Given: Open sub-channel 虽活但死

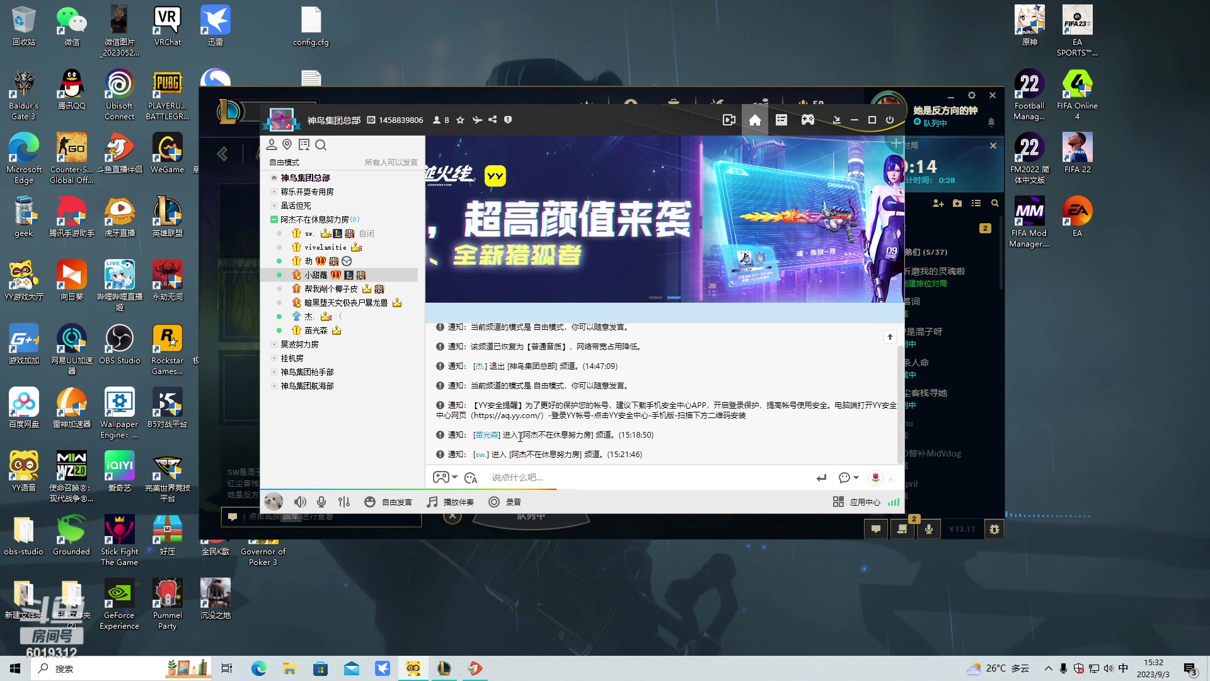Looking at the screenshot, I should tap(296, 206).
